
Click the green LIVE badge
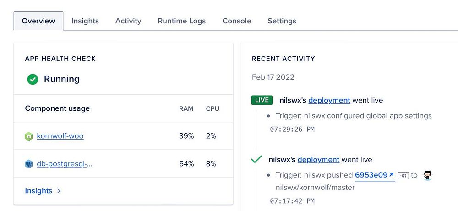pos(262,100)
